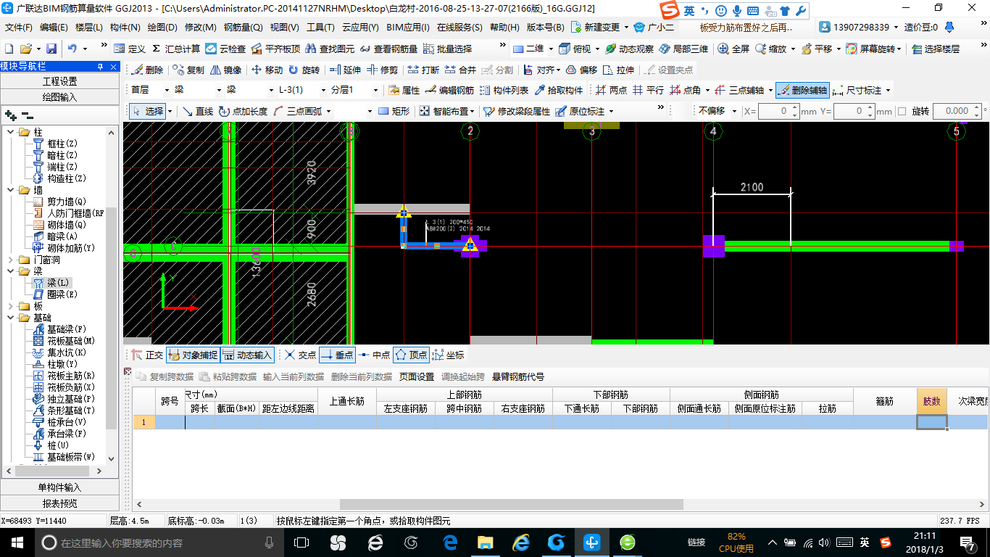
Task: Open the 报表预览 panel button
Action: click(x=59, y=503)
